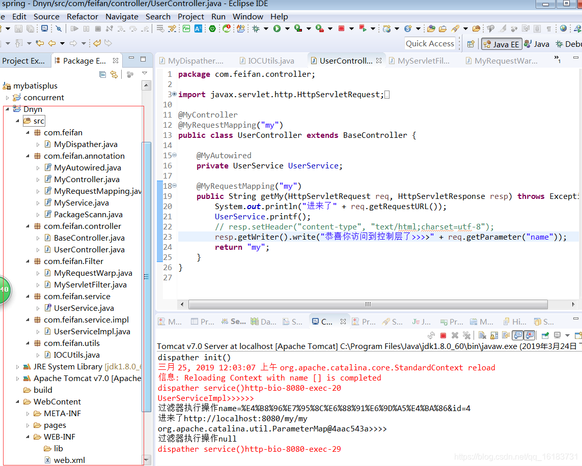Click the Last Edit Location arrow
582x466 pixels.
pyautogui.click(x=40, y=43)
